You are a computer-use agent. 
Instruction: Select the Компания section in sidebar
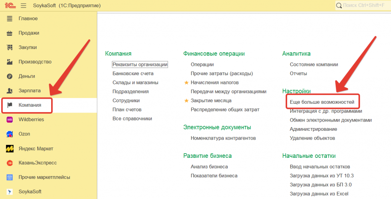click(x=30, y=105)
